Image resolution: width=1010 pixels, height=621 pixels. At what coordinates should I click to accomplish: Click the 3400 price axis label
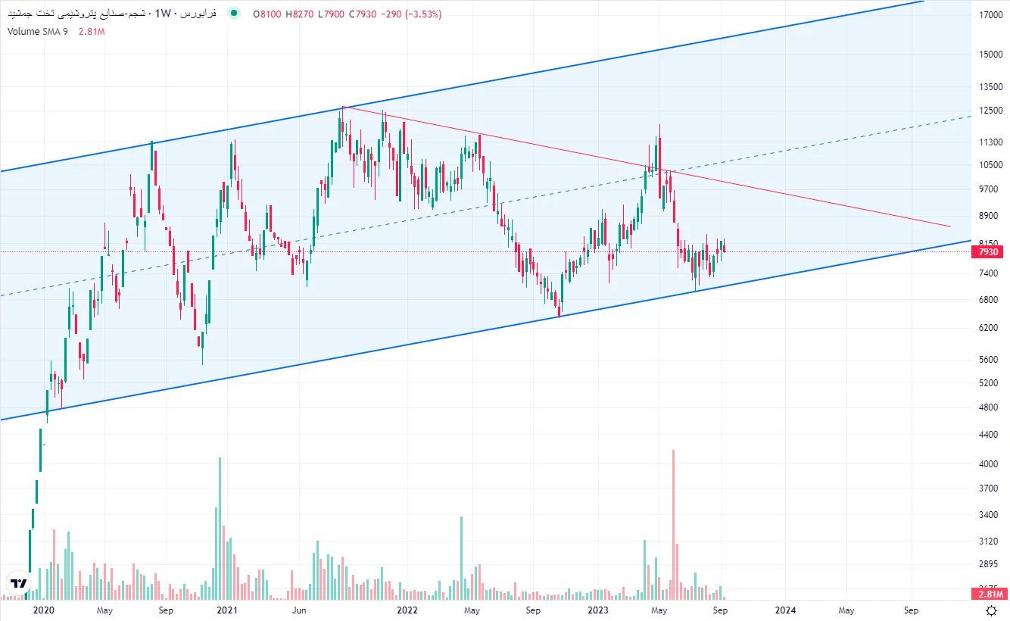[x=990, y=516]
